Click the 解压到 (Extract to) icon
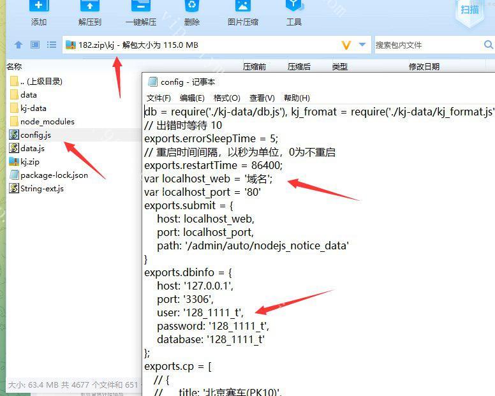The height and width of the screenshot is (396, 495). tap(89, 7)
